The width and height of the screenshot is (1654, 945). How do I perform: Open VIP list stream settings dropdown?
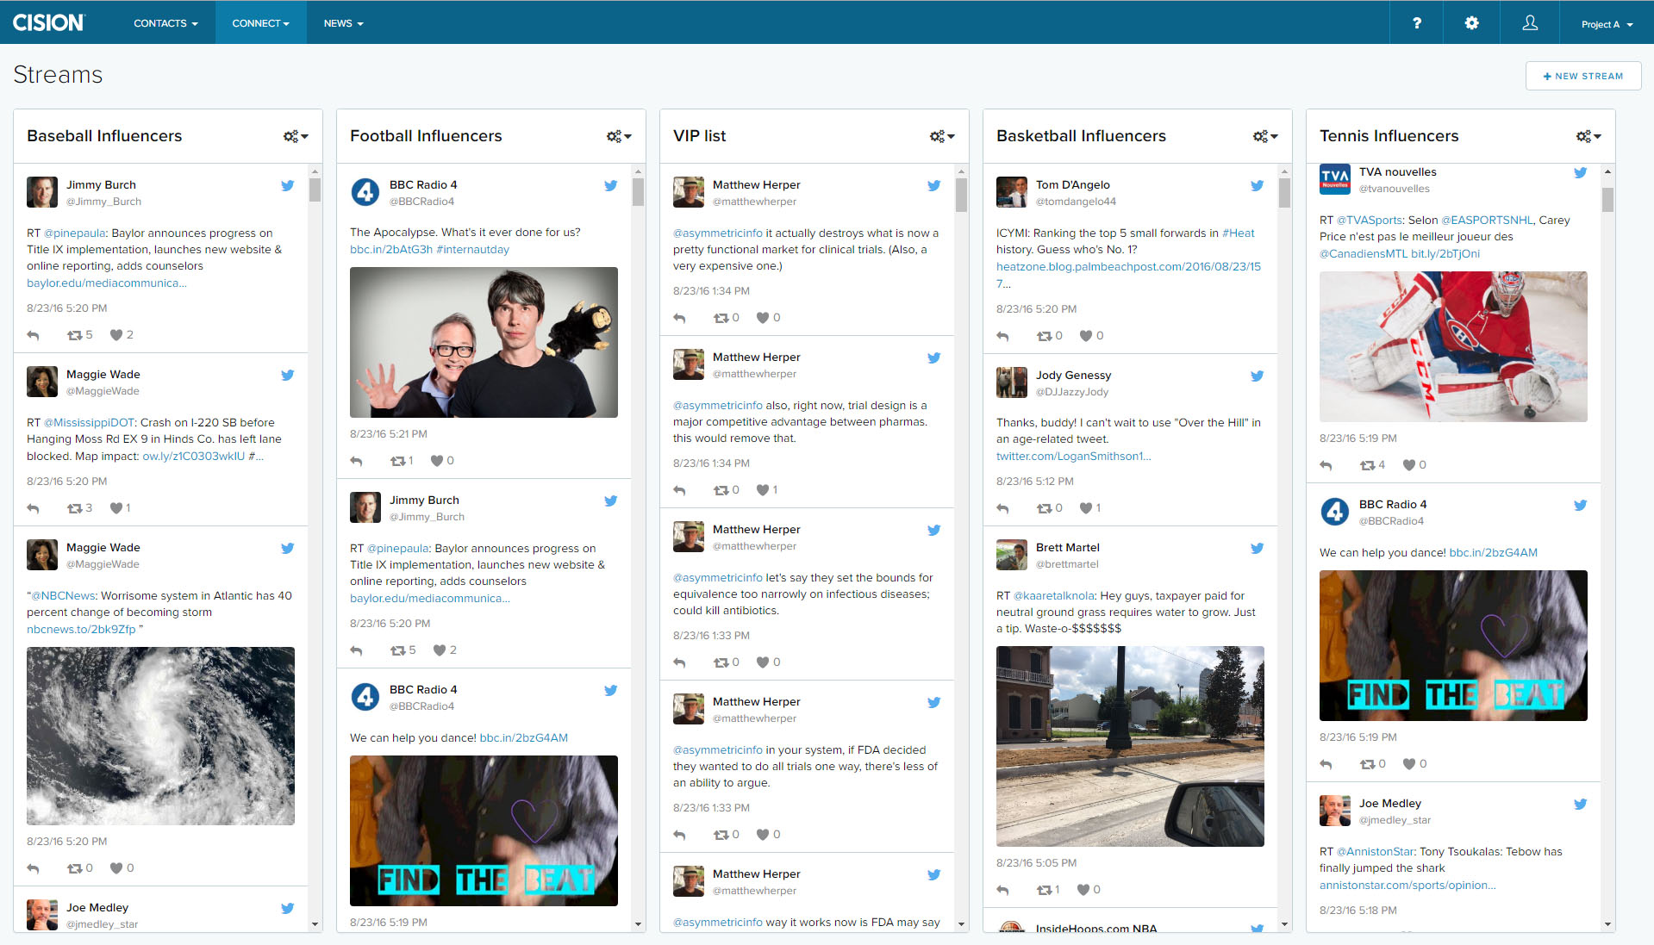click(x=942, y=136)
